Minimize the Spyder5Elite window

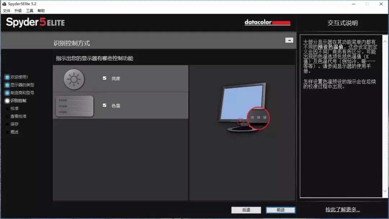tap(354, 4)
